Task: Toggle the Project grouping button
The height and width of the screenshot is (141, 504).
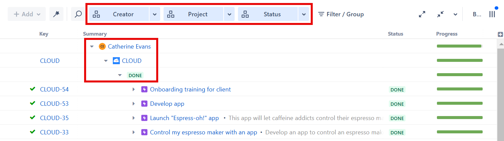Action: (x=194, y=14)
